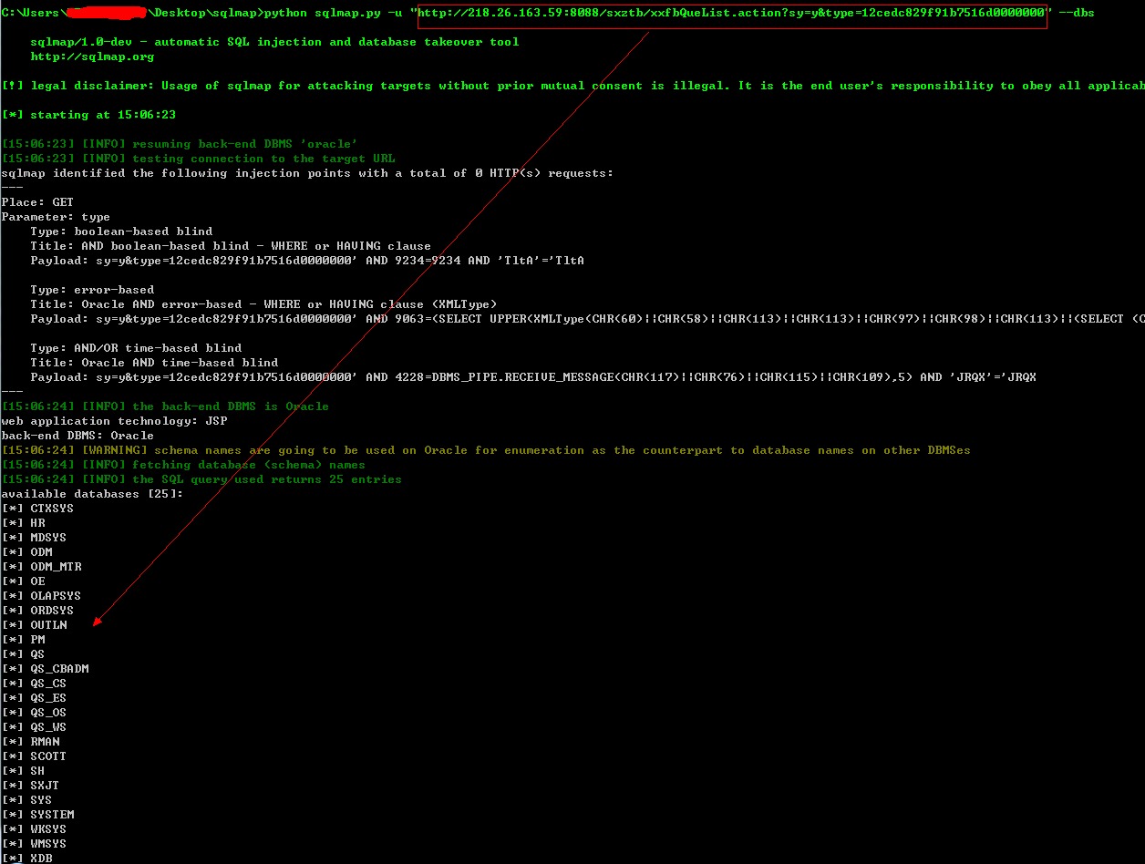Click 'Title: Oracle AND error-based' line
1145x864 pixels.
pos(265,304)
